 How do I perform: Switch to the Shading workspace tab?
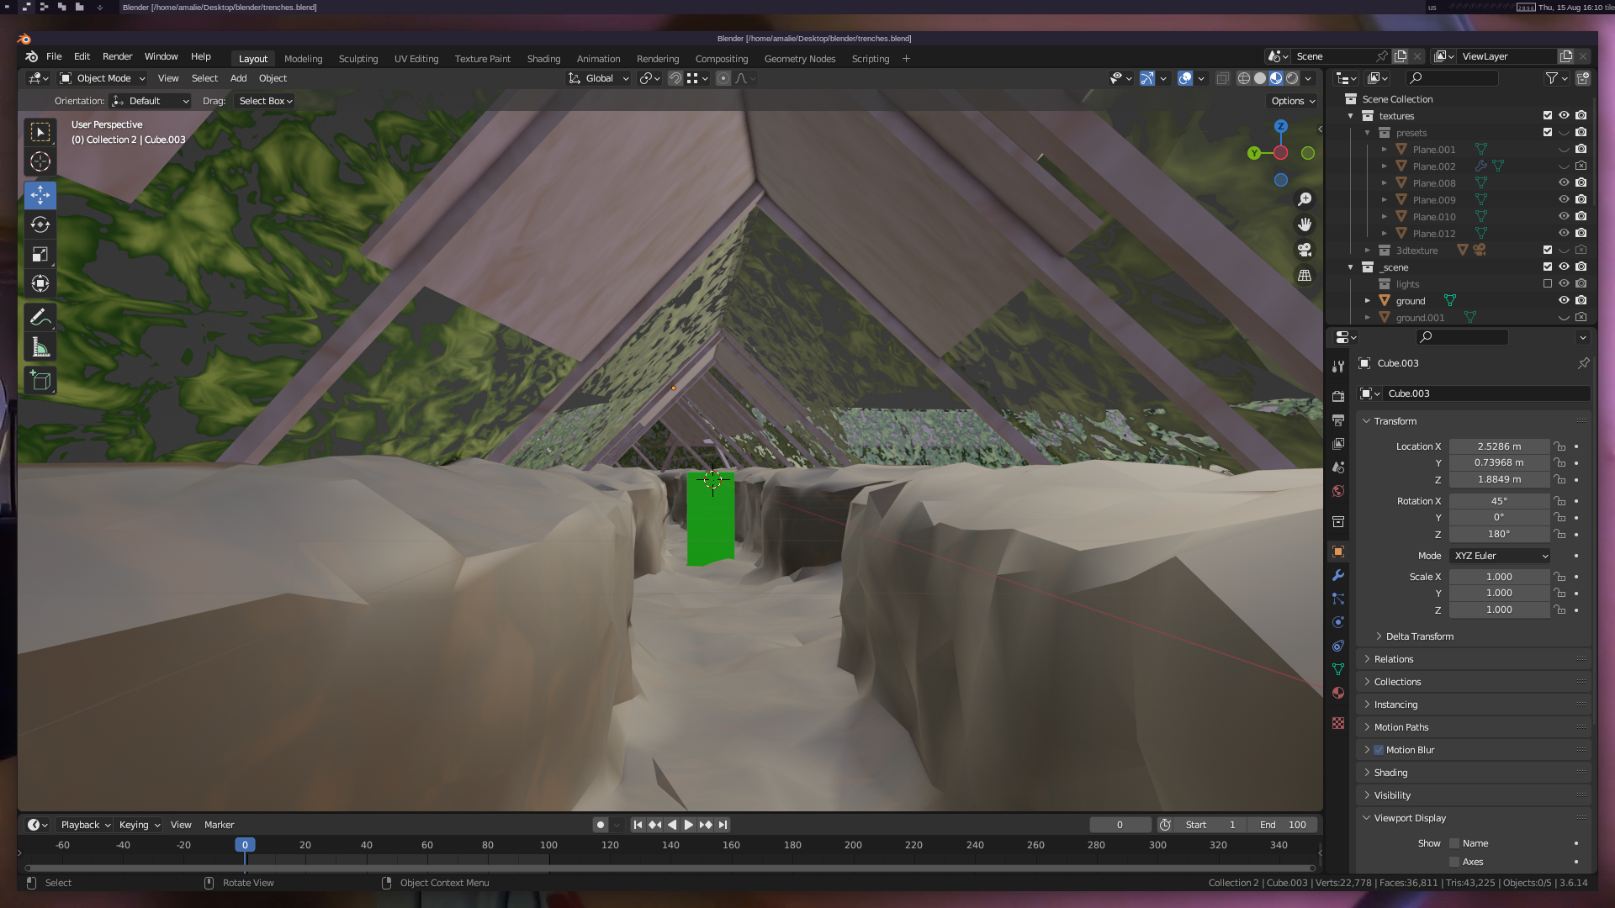click(543, 59)
